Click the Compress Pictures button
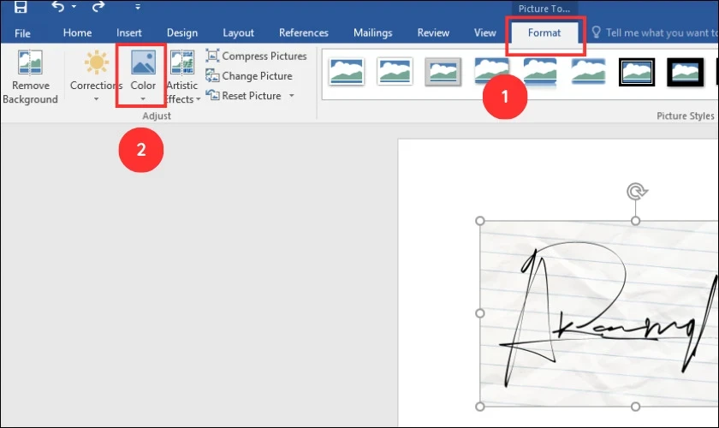719x428 pixels. (x=256, y=56)
